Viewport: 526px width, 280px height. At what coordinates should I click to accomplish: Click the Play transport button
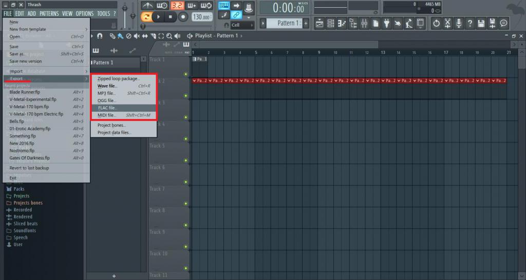(x=158, y=16)
